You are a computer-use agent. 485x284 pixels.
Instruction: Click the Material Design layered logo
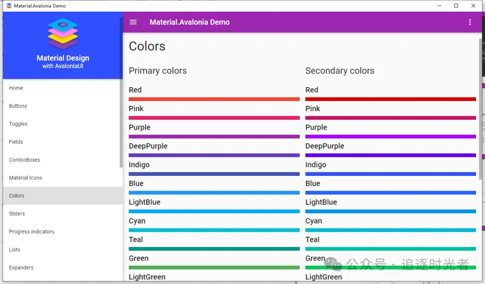click(x=63, y=34)
